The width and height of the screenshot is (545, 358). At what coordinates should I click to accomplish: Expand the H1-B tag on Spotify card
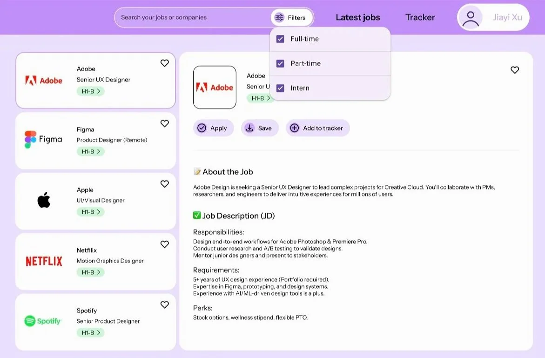[91, 333]
